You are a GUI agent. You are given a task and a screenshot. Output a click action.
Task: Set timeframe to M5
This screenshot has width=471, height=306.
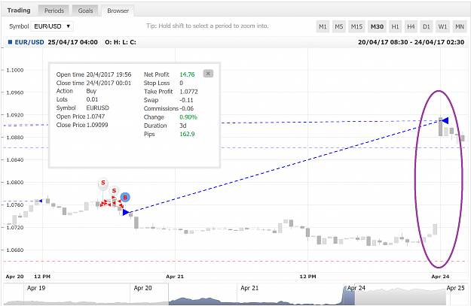point(339,26)
